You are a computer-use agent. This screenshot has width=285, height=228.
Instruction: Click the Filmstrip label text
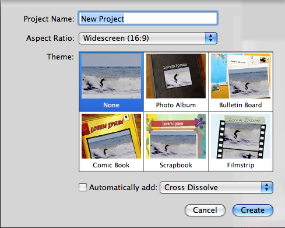[241, 165]
